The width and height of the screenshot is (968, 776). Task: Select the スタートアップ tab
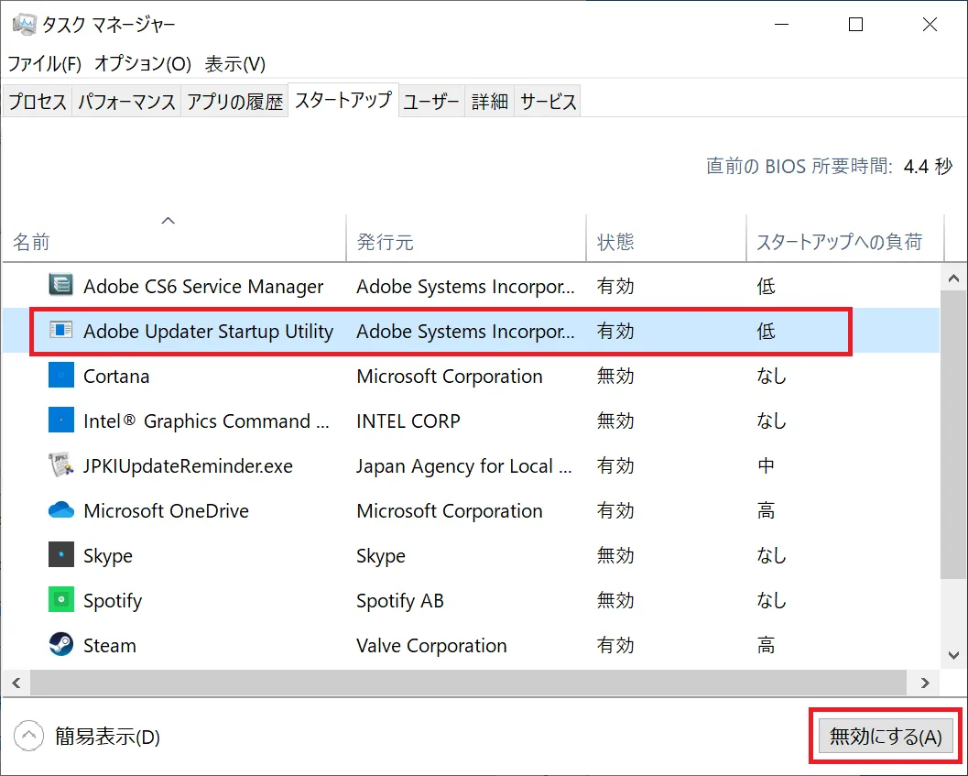point(343,100)
